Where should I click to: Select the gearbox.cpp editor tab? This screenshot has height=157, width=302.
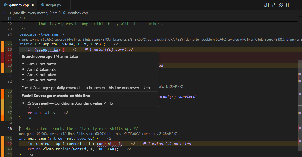(x=19, y=5)
